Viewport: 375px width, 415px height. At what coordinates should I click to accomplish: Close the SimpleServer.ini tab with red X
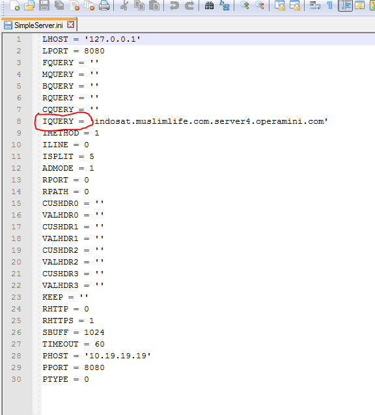[x=70, y=25]
